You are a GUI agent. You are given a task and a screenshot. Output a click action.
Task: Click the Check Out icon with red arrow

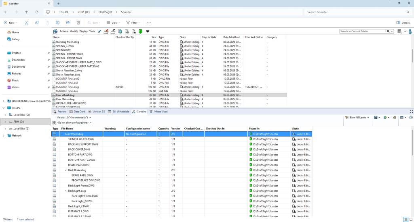click(106, 31)
